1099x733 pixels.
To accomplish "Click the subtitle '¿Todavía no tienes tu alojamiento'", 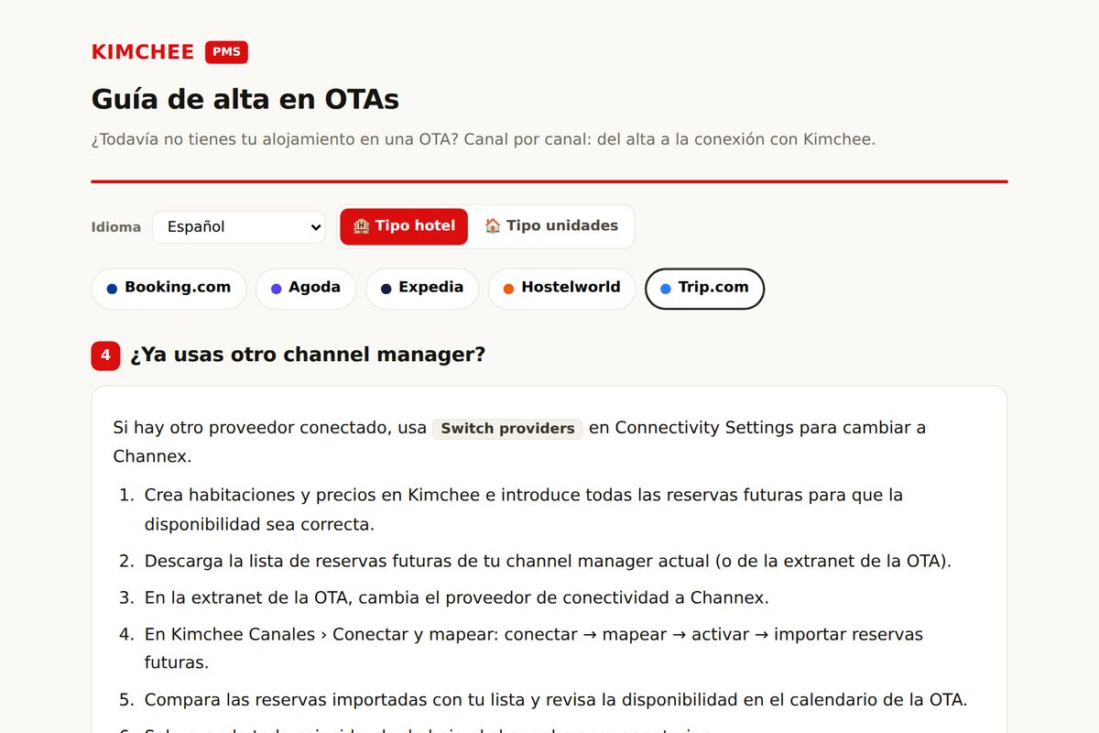I will click(484, 140).
